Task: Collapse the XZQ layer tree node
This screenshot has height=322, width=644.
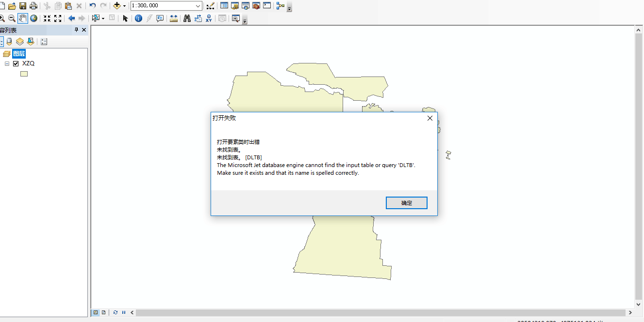Action: (7, 63)
